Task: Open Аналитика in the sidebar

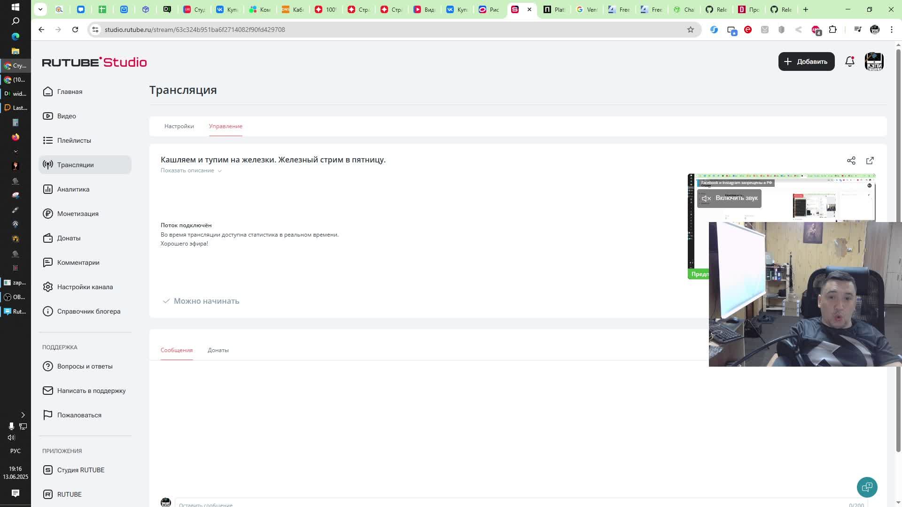Action: point(73,189)
